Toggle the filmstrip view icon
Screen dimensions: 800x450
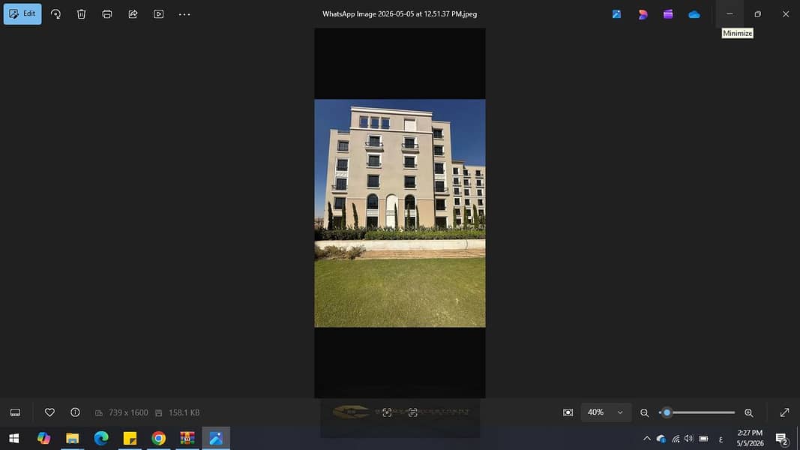point(15,412)
